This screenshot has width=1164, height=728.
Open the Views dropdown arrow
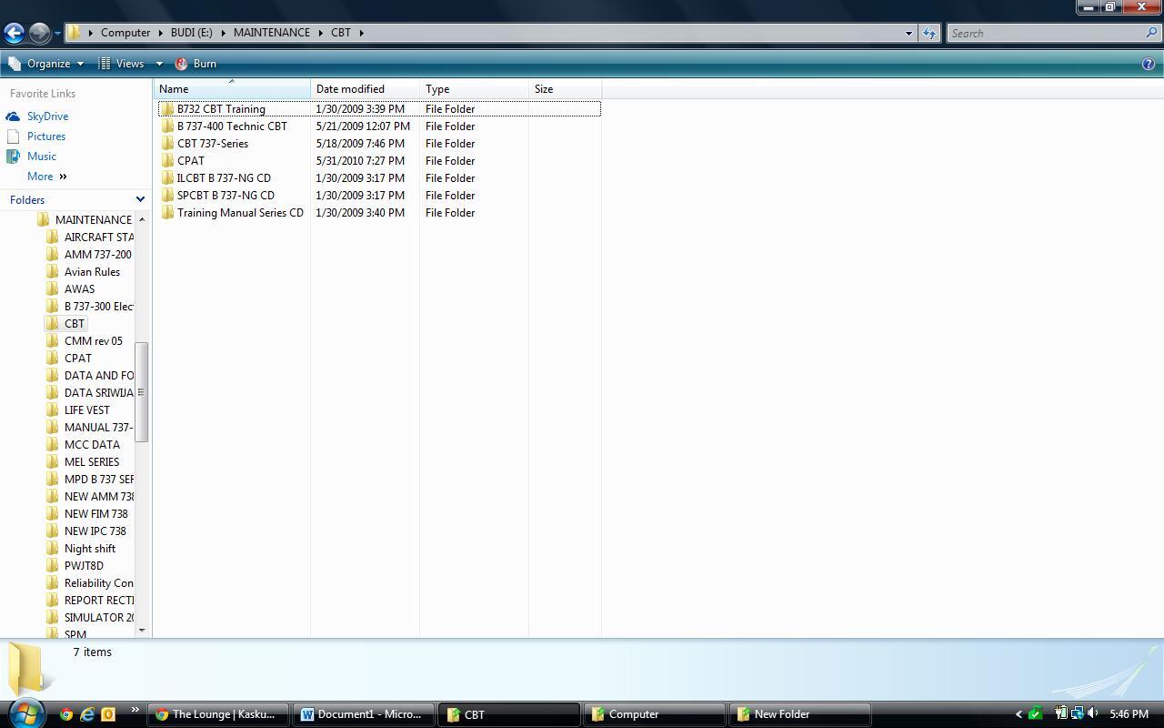[x=158, y=64]
